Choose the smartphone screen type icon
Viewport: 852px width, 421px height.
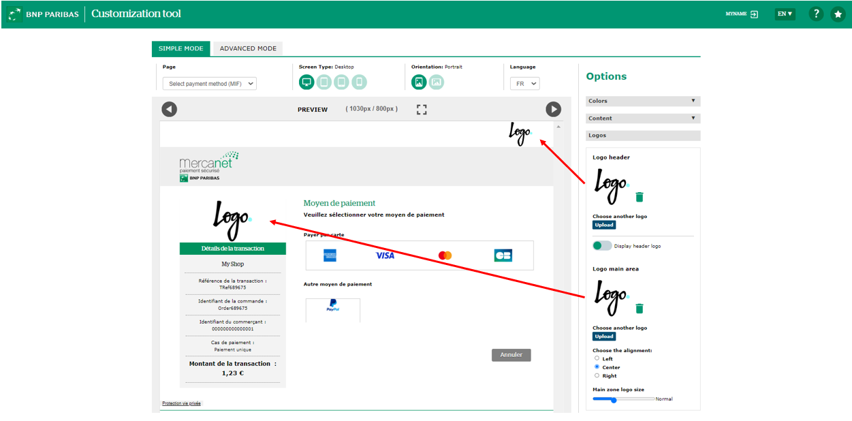(359, 82)
